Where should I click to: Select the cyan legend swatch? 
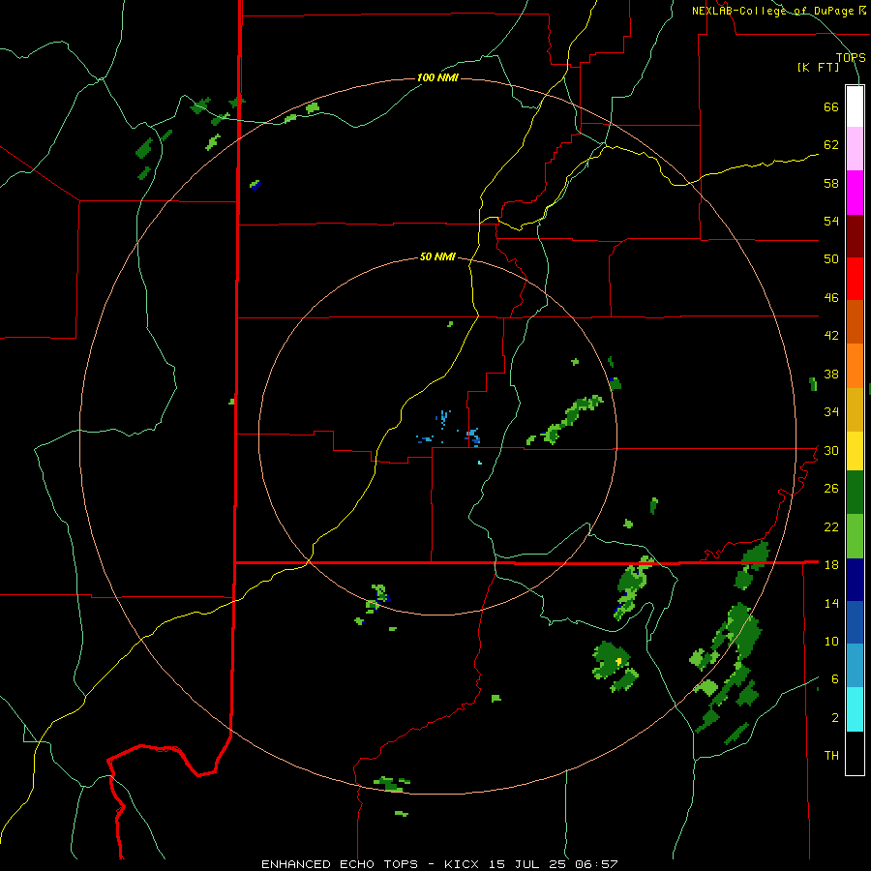tap(855, 709)
